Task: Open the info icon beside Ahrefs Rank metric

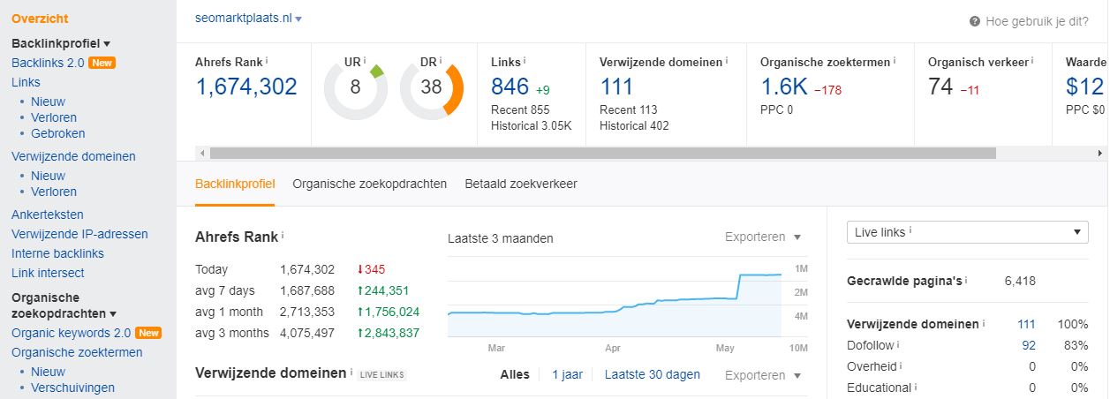Action: (268, 61)
